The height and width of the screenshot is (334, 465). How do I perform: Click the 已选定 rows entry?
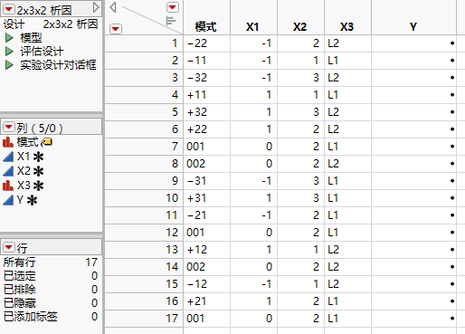tap(51, 276)
